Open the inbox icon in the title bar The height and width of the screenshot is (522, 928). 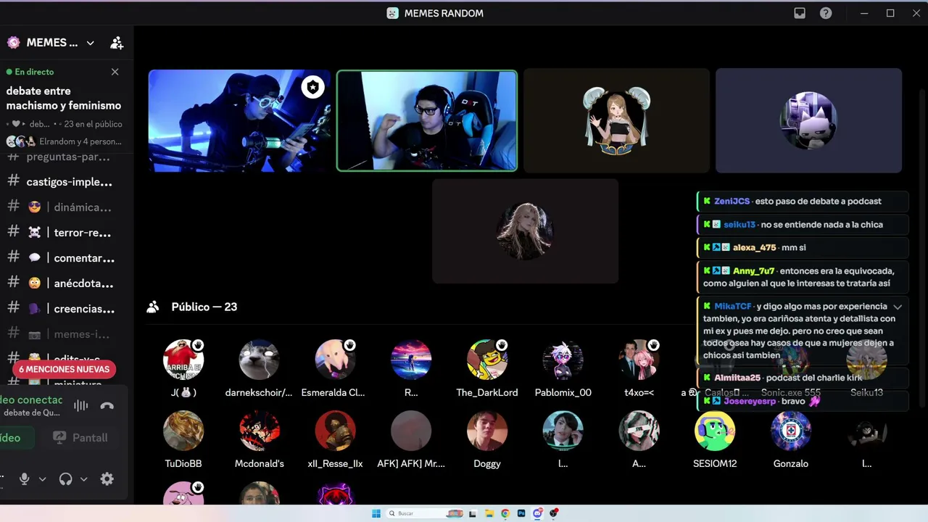point(800,13)
